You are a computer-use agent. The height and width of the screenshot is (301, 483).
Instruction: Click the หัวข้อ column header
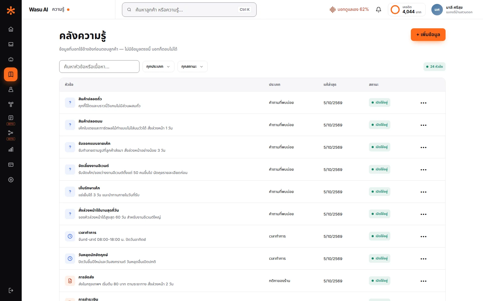pyautogui.click(x=69, y=85)
